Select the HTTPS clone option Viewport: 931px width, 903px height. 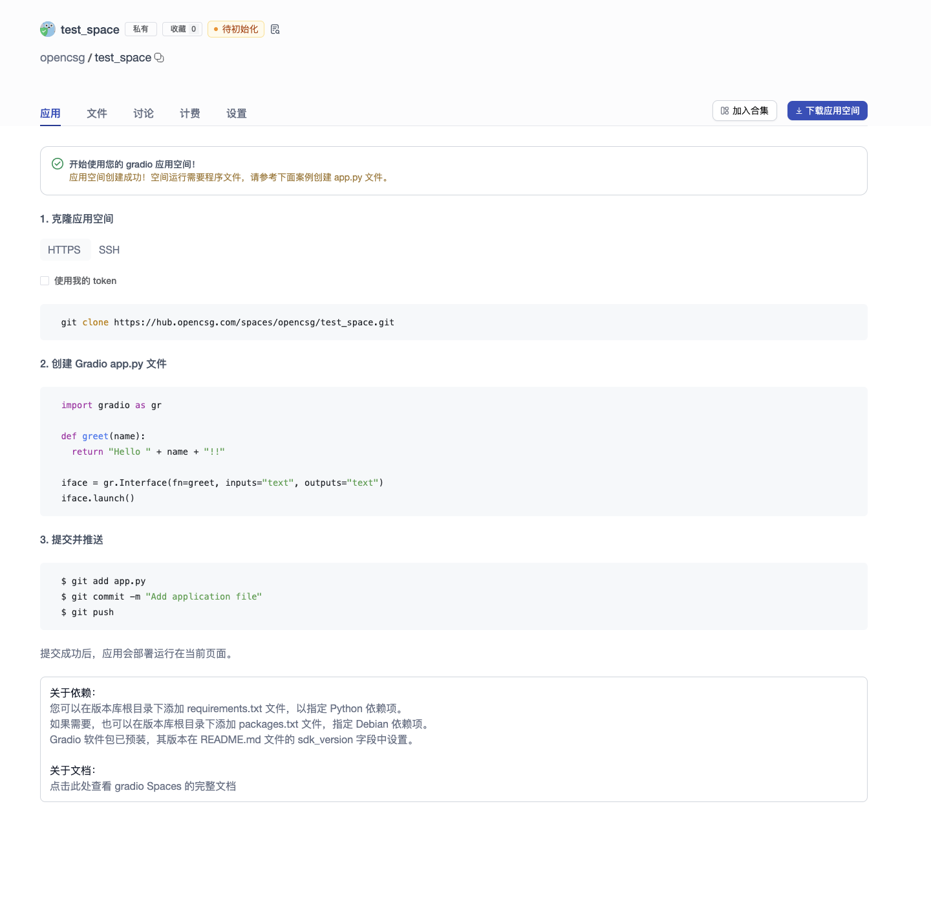pos(64,250)
